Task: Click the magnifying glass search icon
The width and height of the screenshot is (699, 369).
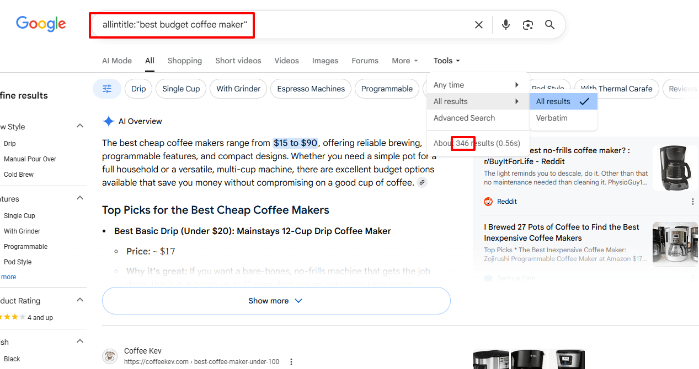Action: click(x=549, y=25)
